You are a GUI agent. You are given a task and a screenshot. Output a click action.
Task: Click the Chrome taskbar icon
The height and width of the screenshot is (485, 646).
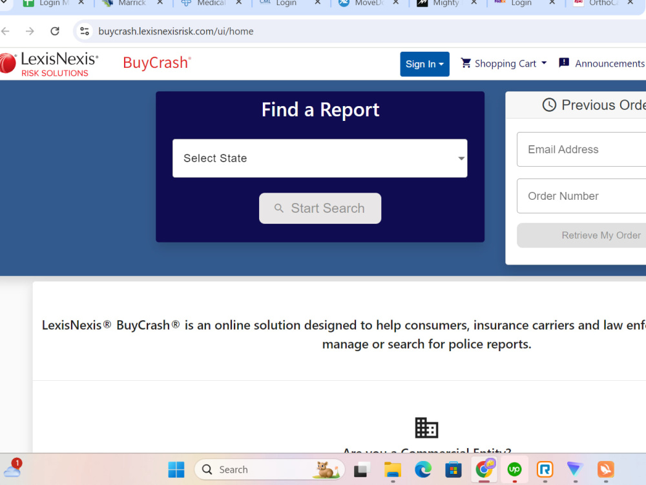point(484,469)
